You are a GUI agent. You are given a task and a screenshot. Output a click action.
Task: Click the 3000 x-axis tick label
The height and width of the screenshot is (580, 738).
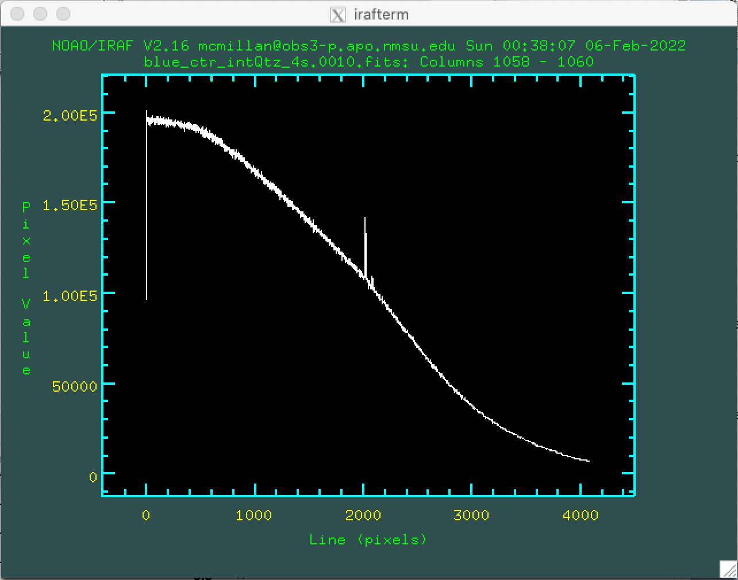click(x=471, y=515)
